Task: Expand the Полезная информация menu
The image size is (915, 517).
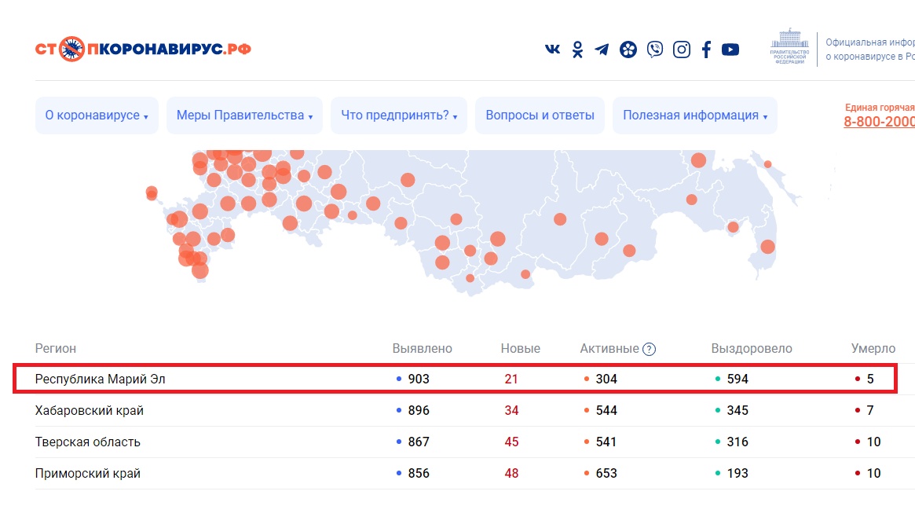Action: click(x=694, y=115)
